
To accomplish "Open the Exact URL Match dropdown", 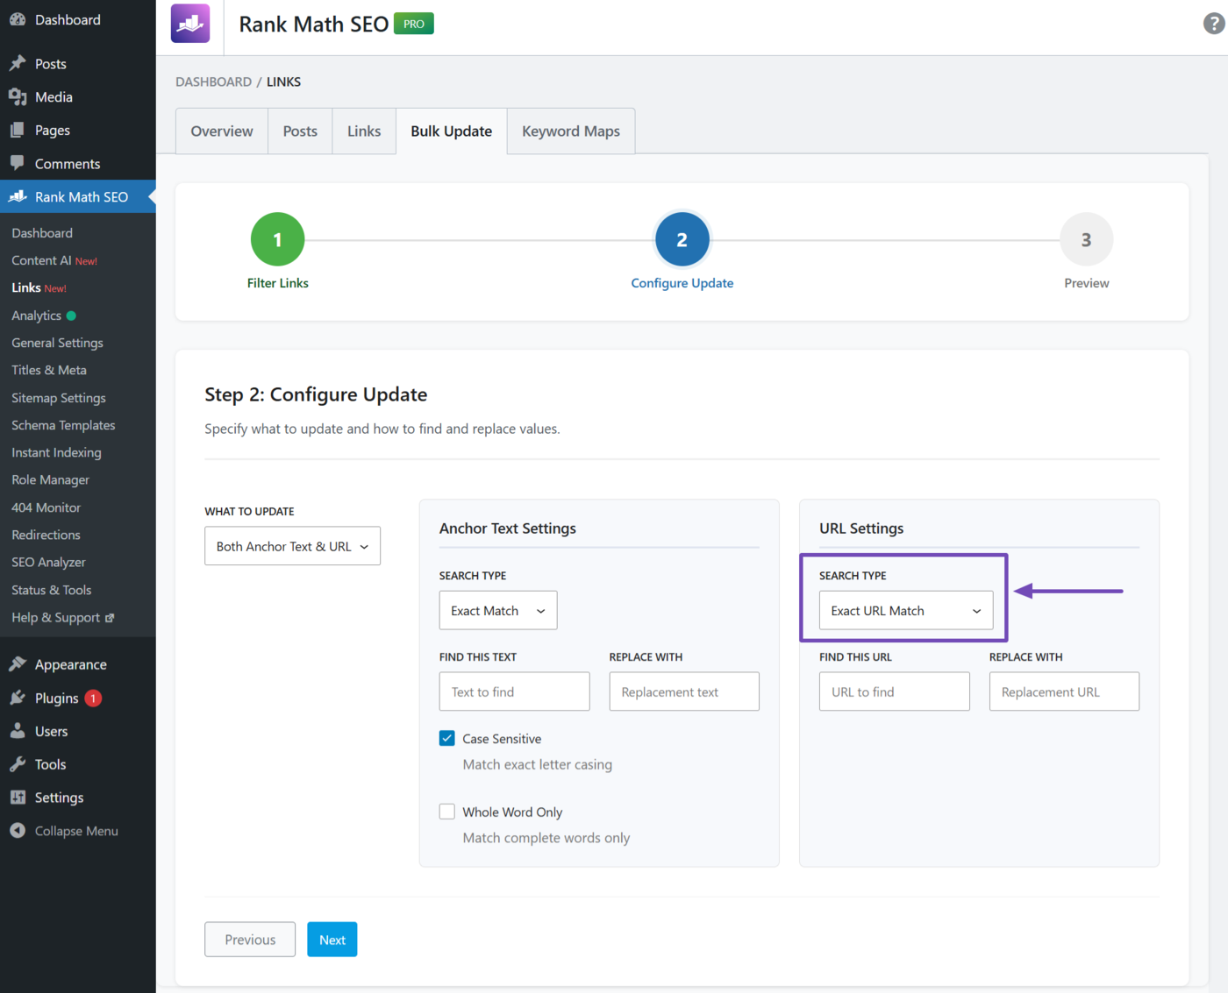I will point(905,610).
